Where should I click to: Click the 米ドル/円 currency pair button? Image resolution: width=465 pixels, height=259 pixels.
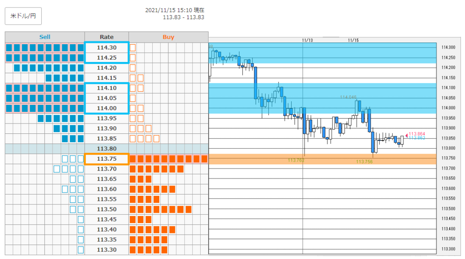click(x=23, y=16)
